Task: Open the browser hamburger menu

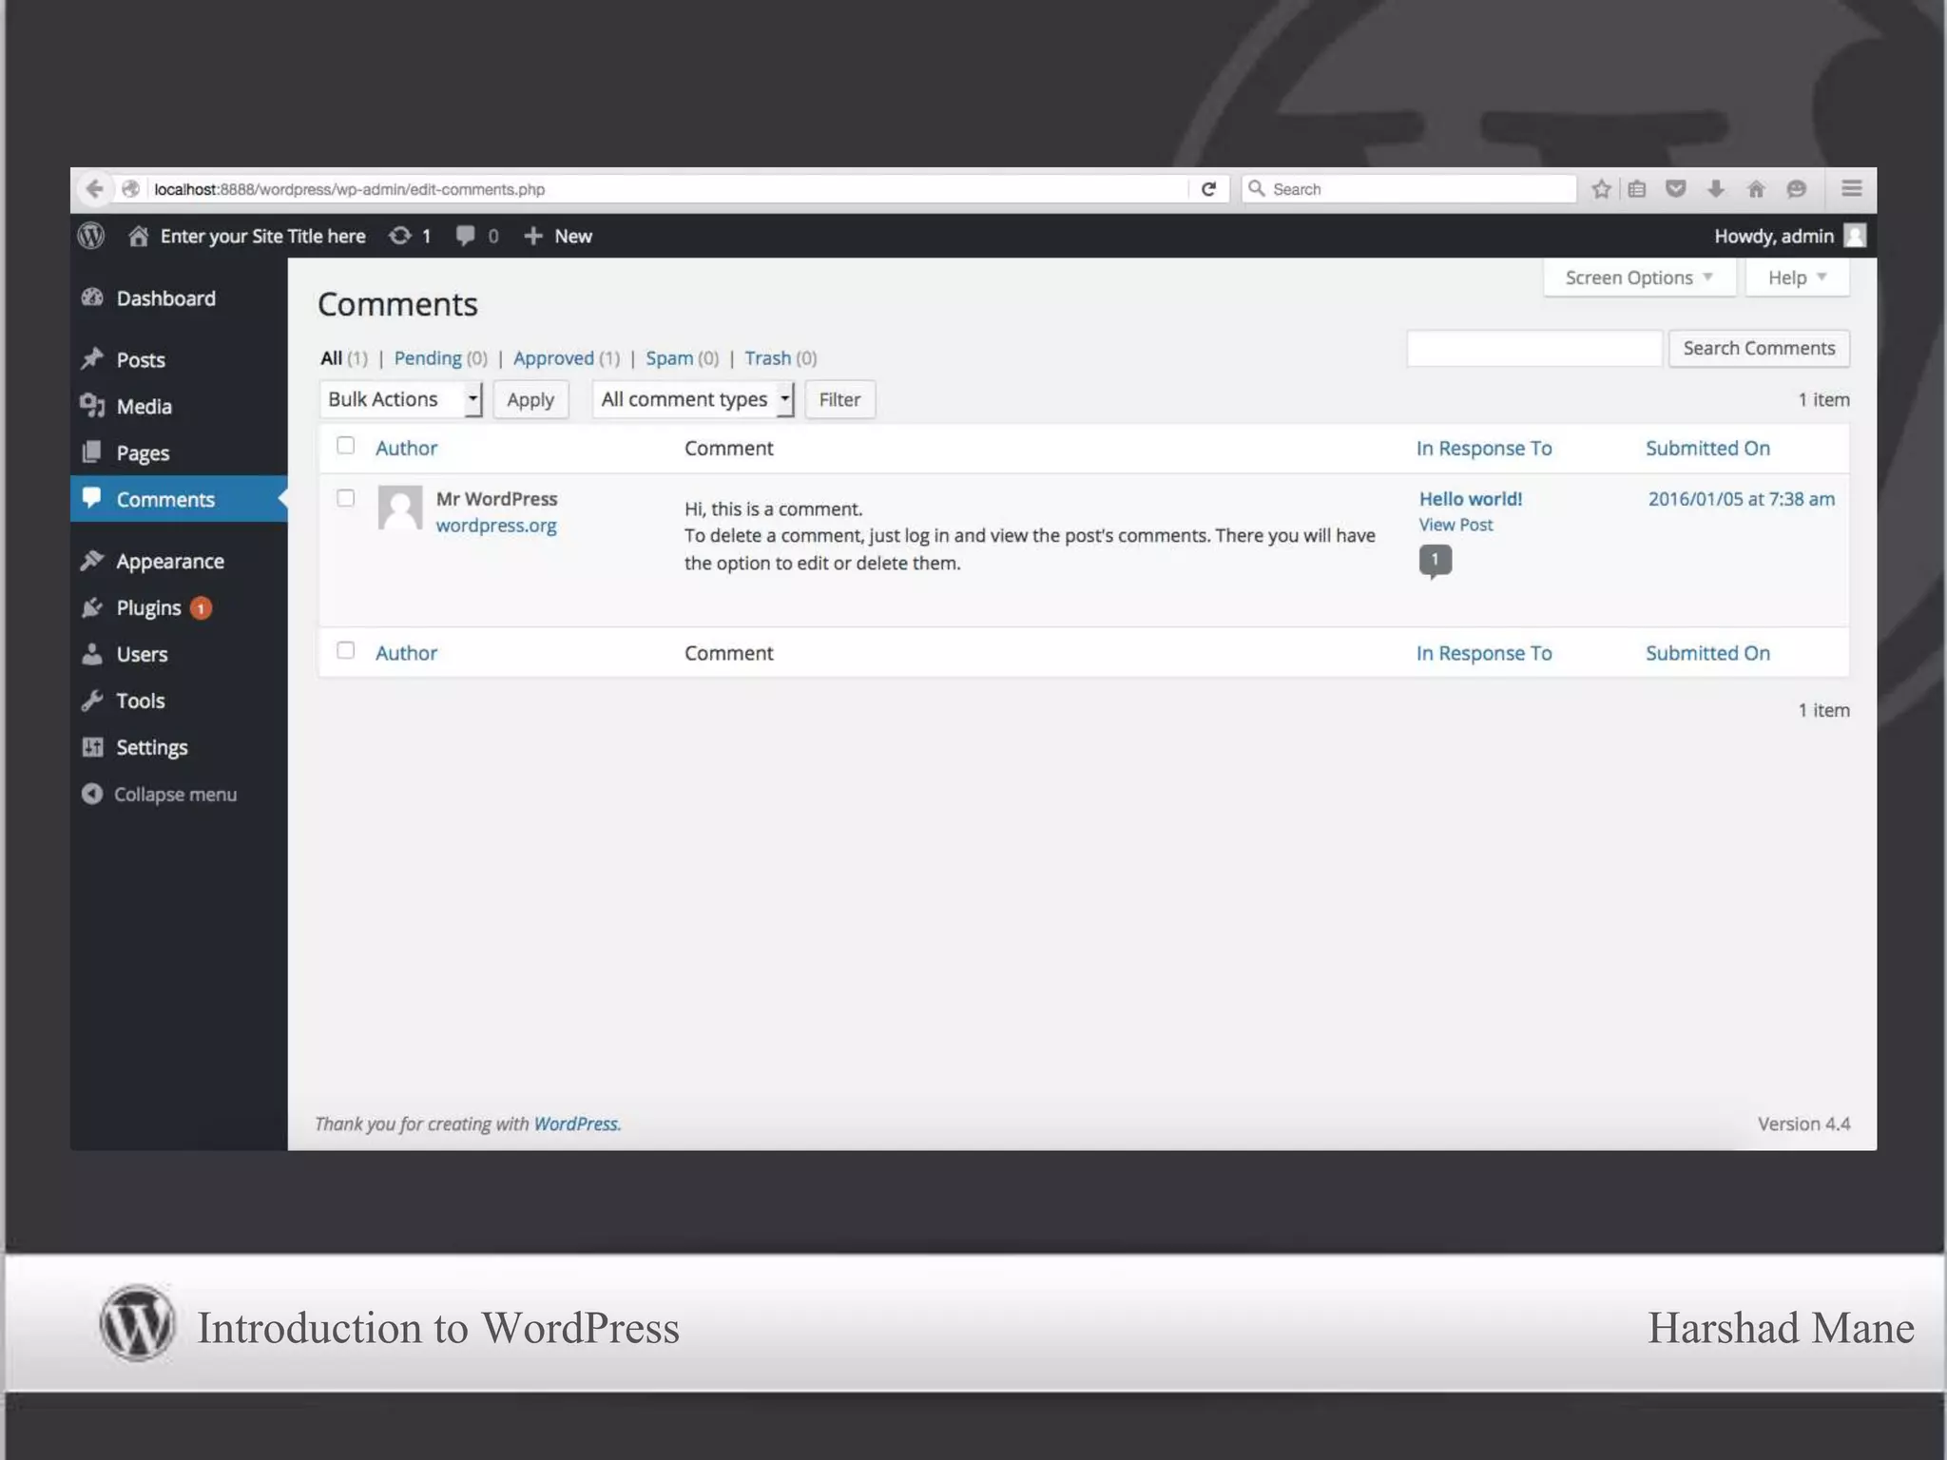Action: tap(1851, 188)
